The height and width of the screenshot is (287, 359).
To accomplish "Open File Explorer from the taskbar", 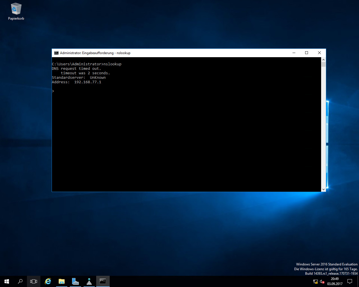I will 61,281.
